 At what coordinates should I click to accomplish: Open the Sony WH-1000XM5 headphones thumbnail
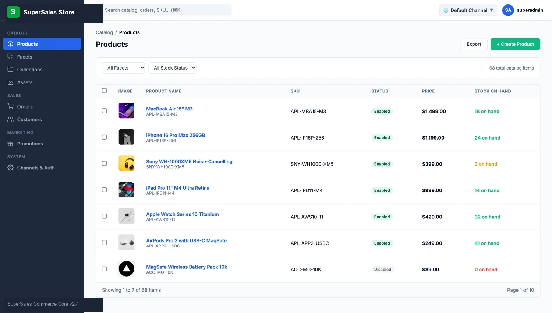pos(126,163)
